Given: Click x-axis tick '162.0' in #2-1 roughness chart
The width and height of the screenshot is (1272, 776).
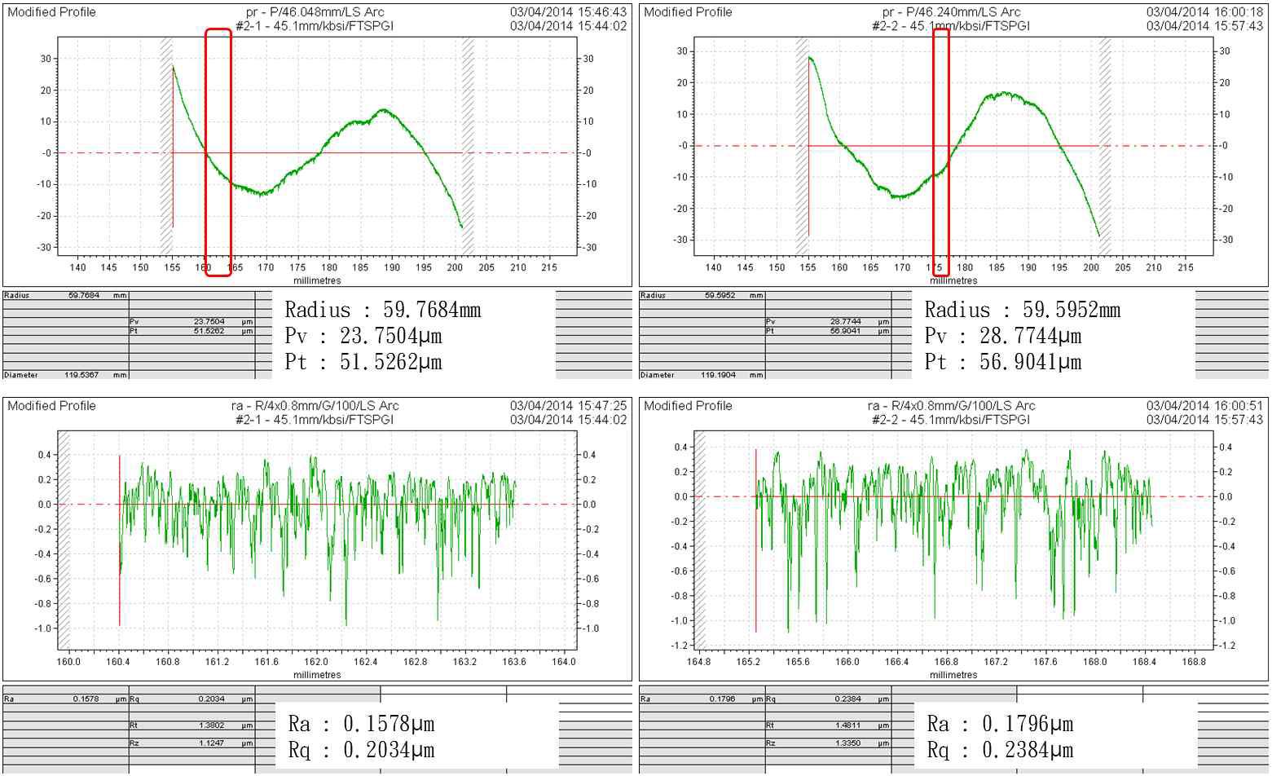Looking at the screenshot, I should (x=316, y=662).
